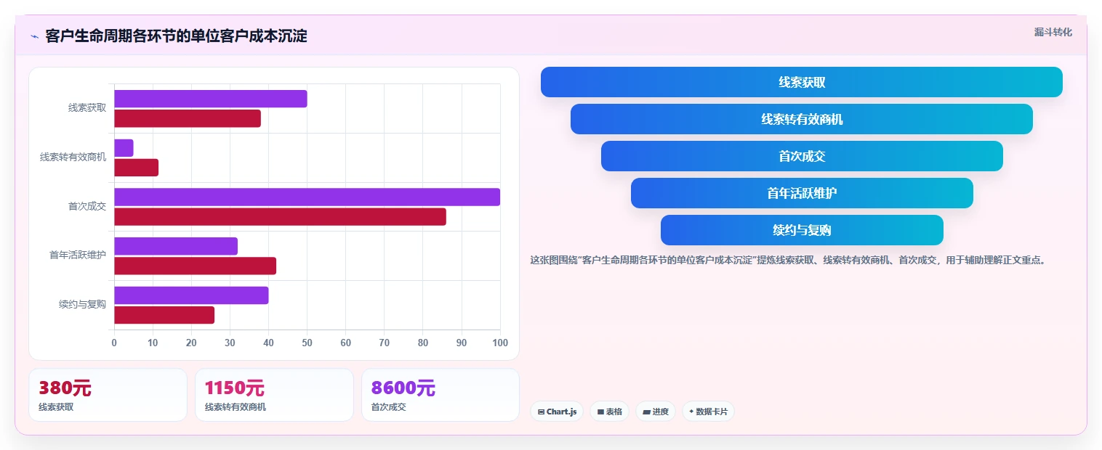
Task: Click the purple 续约与复购 bar in chart
Action: tap(191, 295)
